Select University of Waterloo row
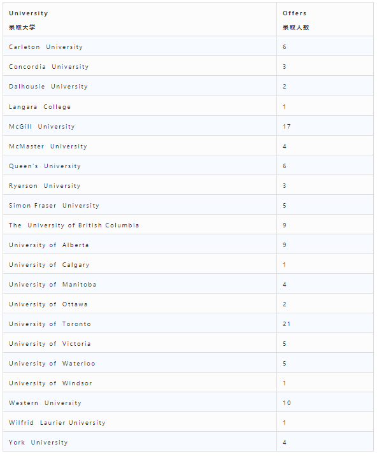 (188, 363)
